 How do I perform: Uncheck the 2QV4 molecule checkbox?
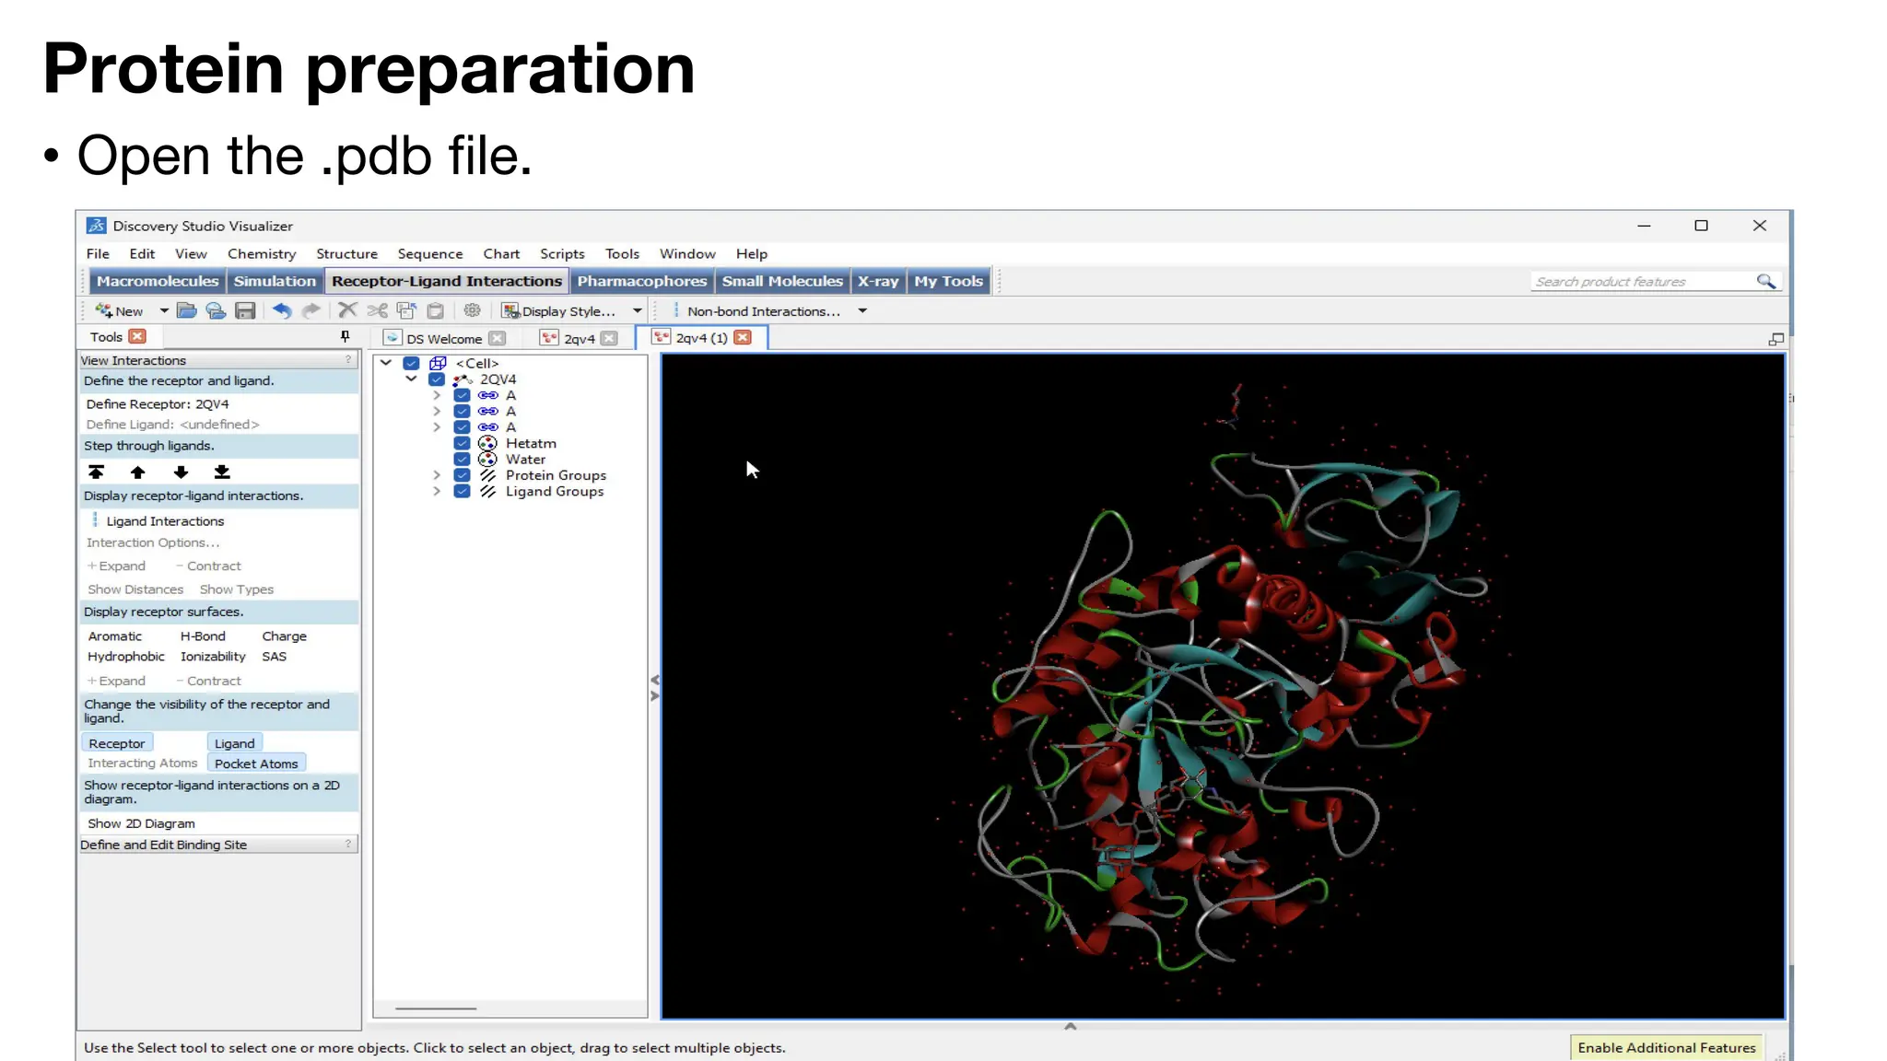[x=437, y=379]
